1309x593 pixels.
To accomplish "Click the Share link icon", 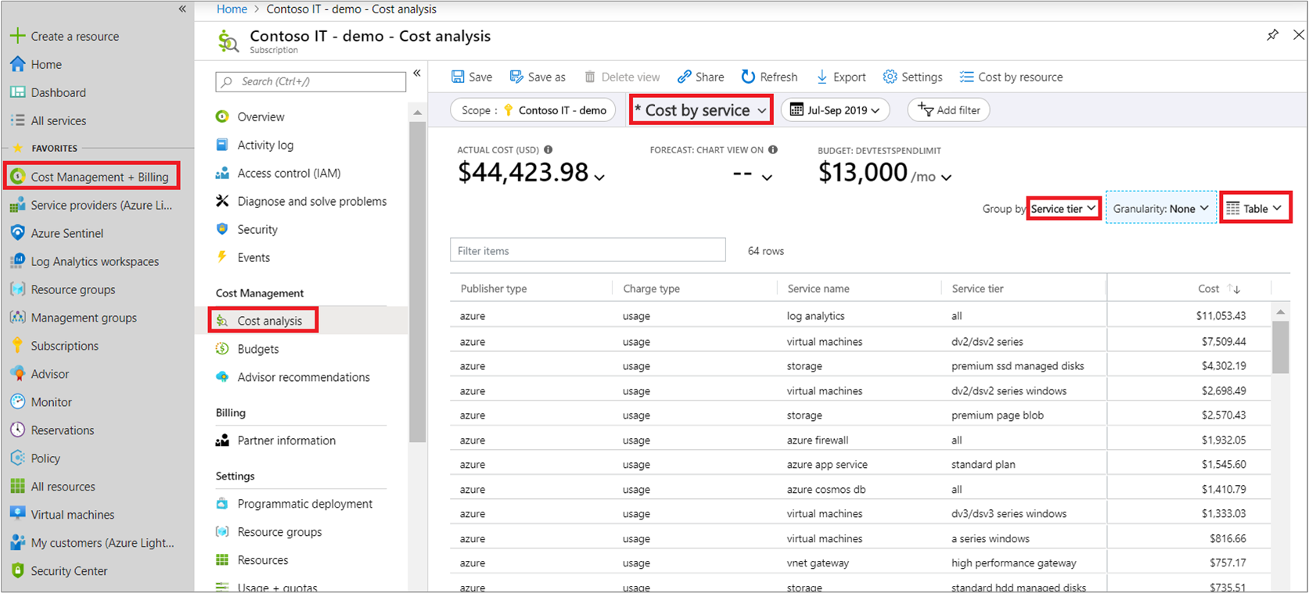I will (x=685, y=77).
